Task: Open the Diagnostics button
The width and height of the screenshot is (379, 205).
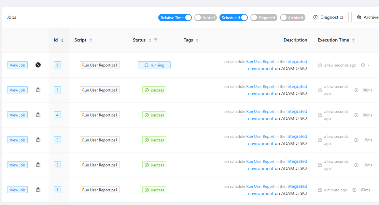Action: click(328, 17)
